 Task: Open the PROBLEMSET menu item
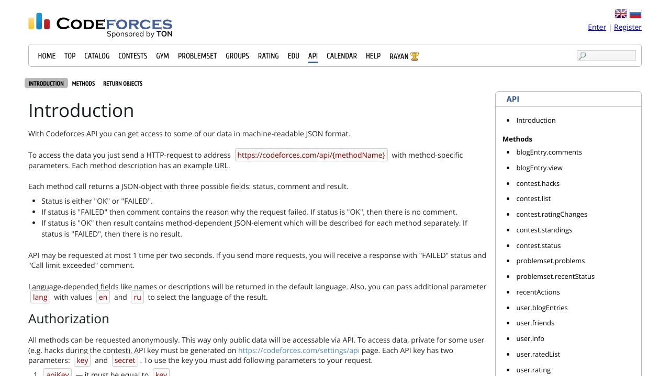point(197,56)
